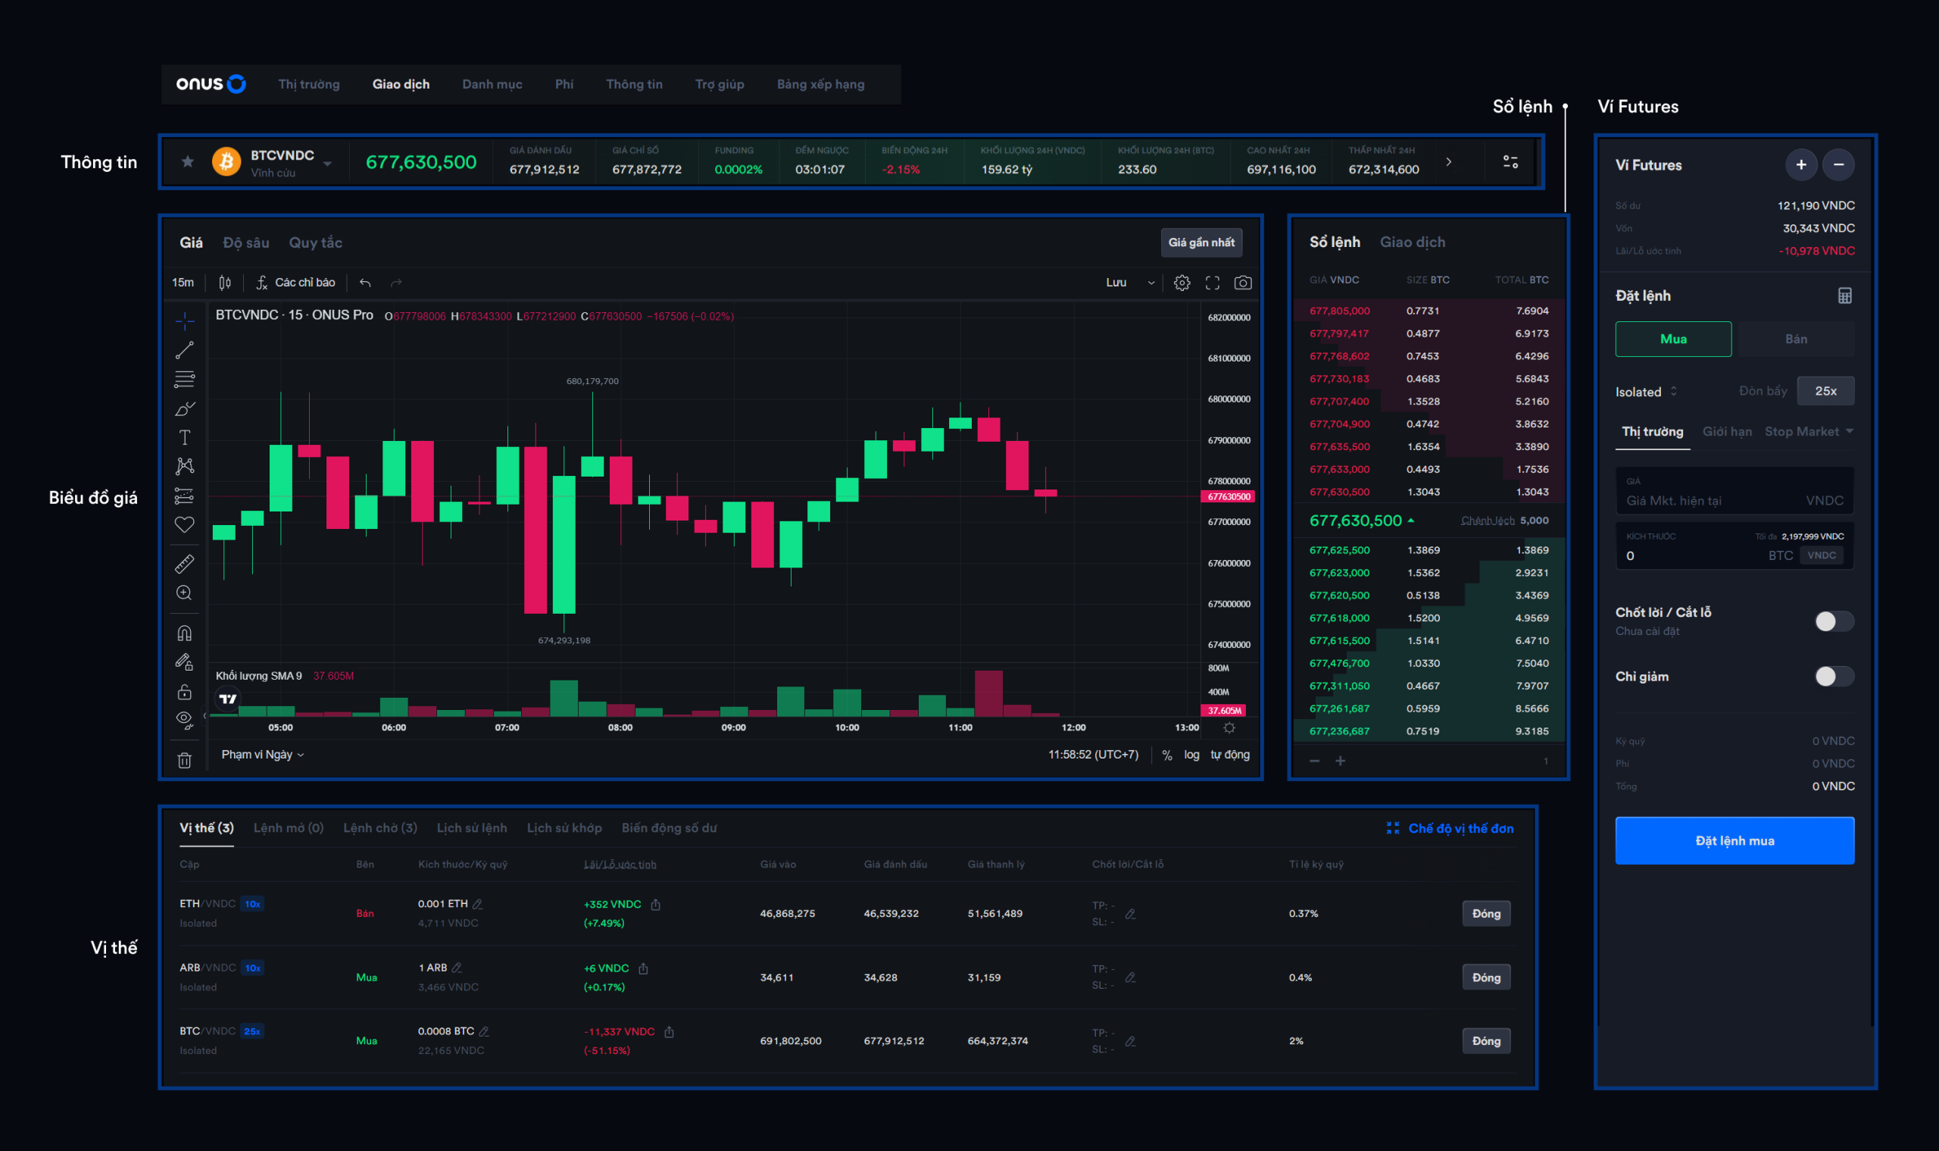Open Bảng xếp hạng nav item
The image size is (1939, 1151).
(820, 84)
